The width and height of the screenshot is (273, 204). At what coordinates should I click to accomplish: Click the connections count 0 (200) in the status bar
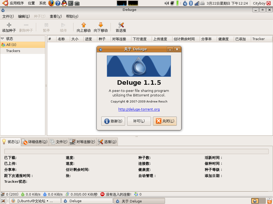(10, 194)
